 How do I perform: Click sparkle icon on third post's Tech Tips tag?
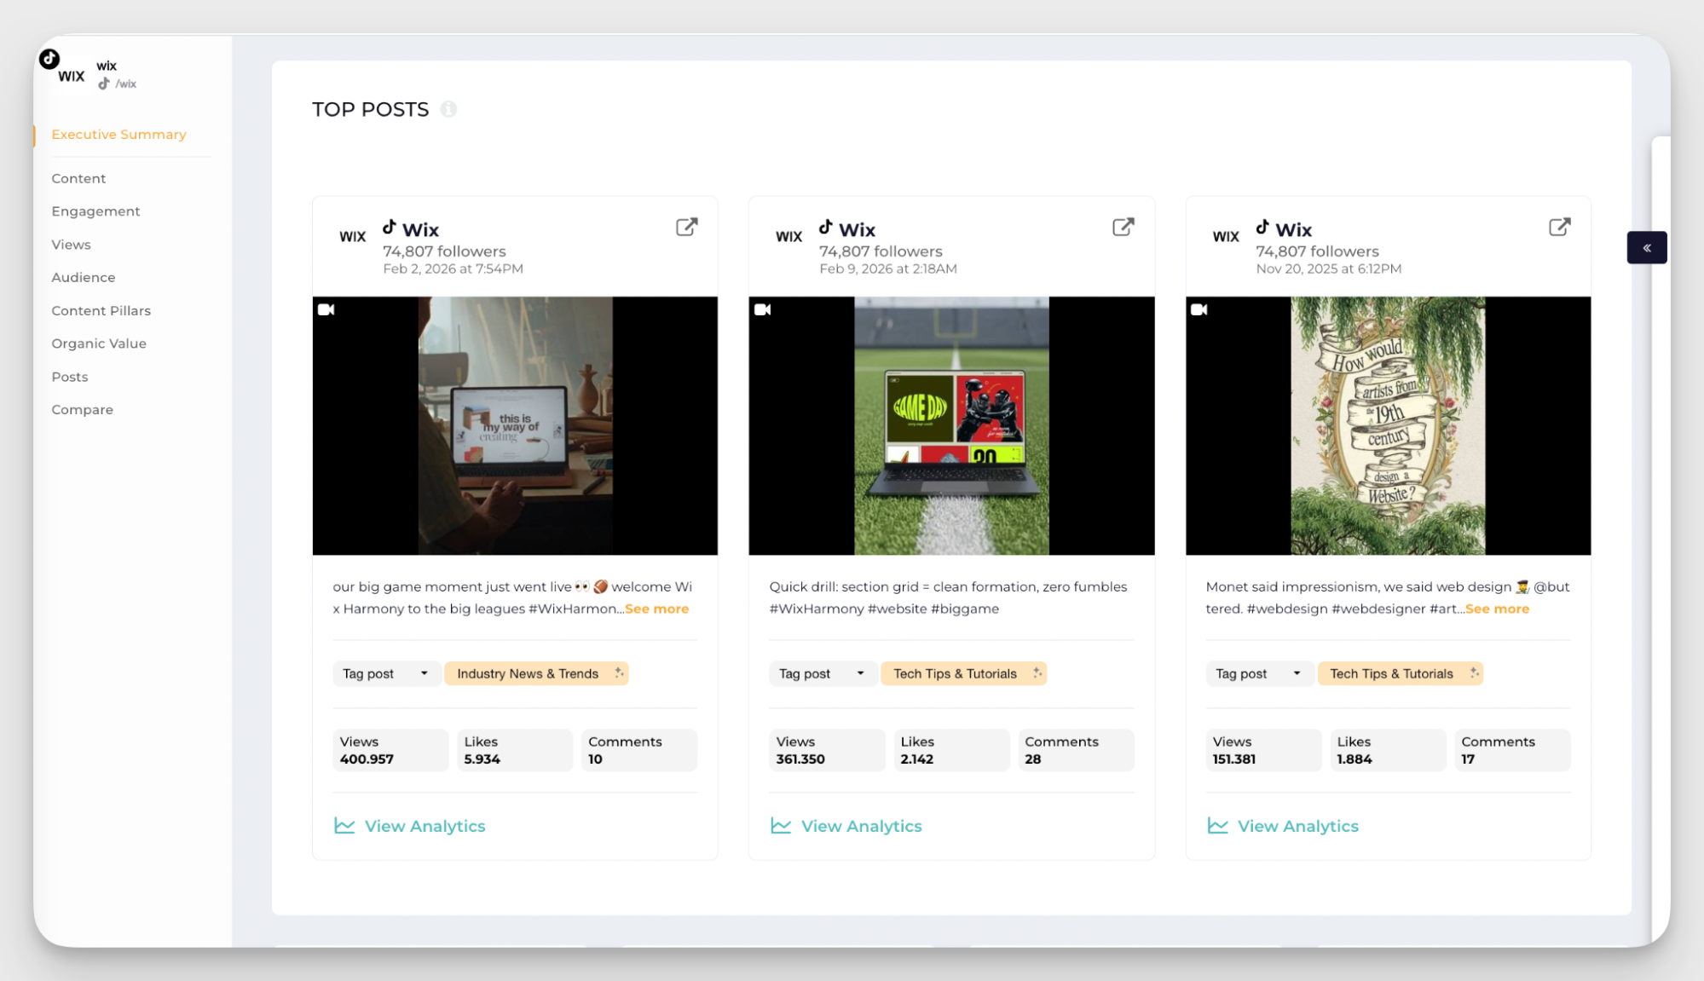(x=1473, y=673)
